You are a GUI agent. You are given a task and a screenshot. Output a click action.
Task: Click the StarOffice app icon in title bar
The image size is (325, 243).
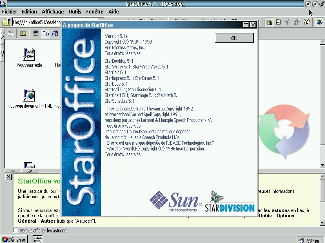[x=3, y=4]
